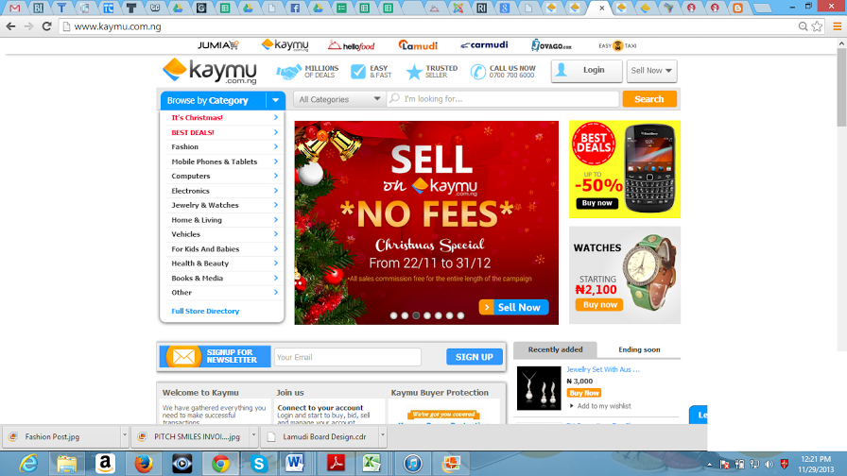Click the volume icon in system tray
The height and width of the screenshot is (476, 847).
pos(769,464)
